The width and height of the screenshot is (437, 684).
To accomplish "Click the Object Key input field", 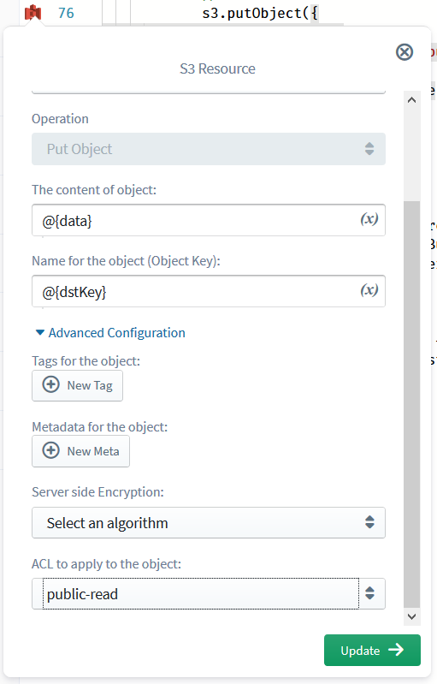I will 209,291.
